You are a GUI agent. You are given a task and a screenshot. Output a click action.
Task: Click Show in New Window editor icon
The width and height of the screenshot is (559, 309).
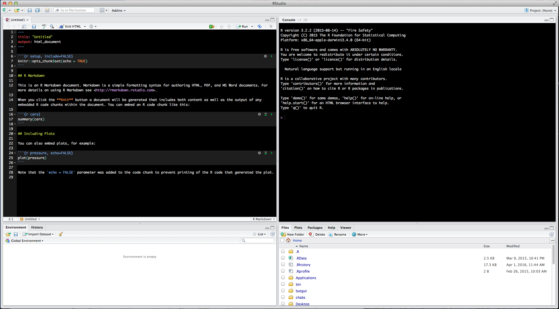[24, 26]
